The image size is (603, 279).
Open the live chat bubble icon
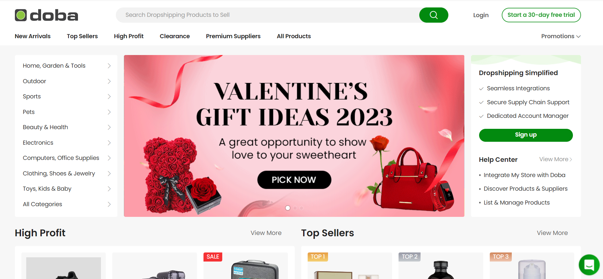[589, 265]
